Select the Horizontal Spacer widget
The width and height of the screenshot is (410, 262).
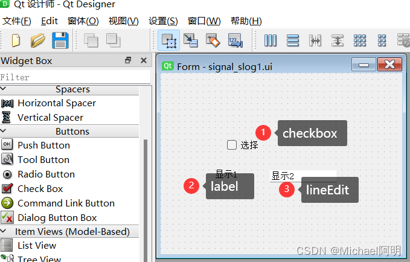tap(57, 103)
